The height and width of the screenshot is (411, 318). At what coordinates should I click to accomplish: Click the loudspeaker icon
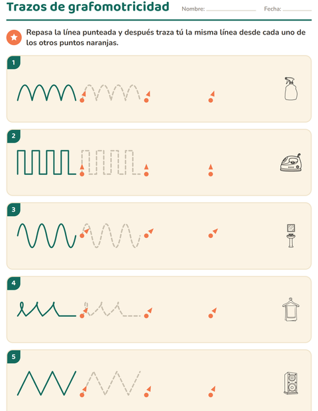[x=291, y=383]
